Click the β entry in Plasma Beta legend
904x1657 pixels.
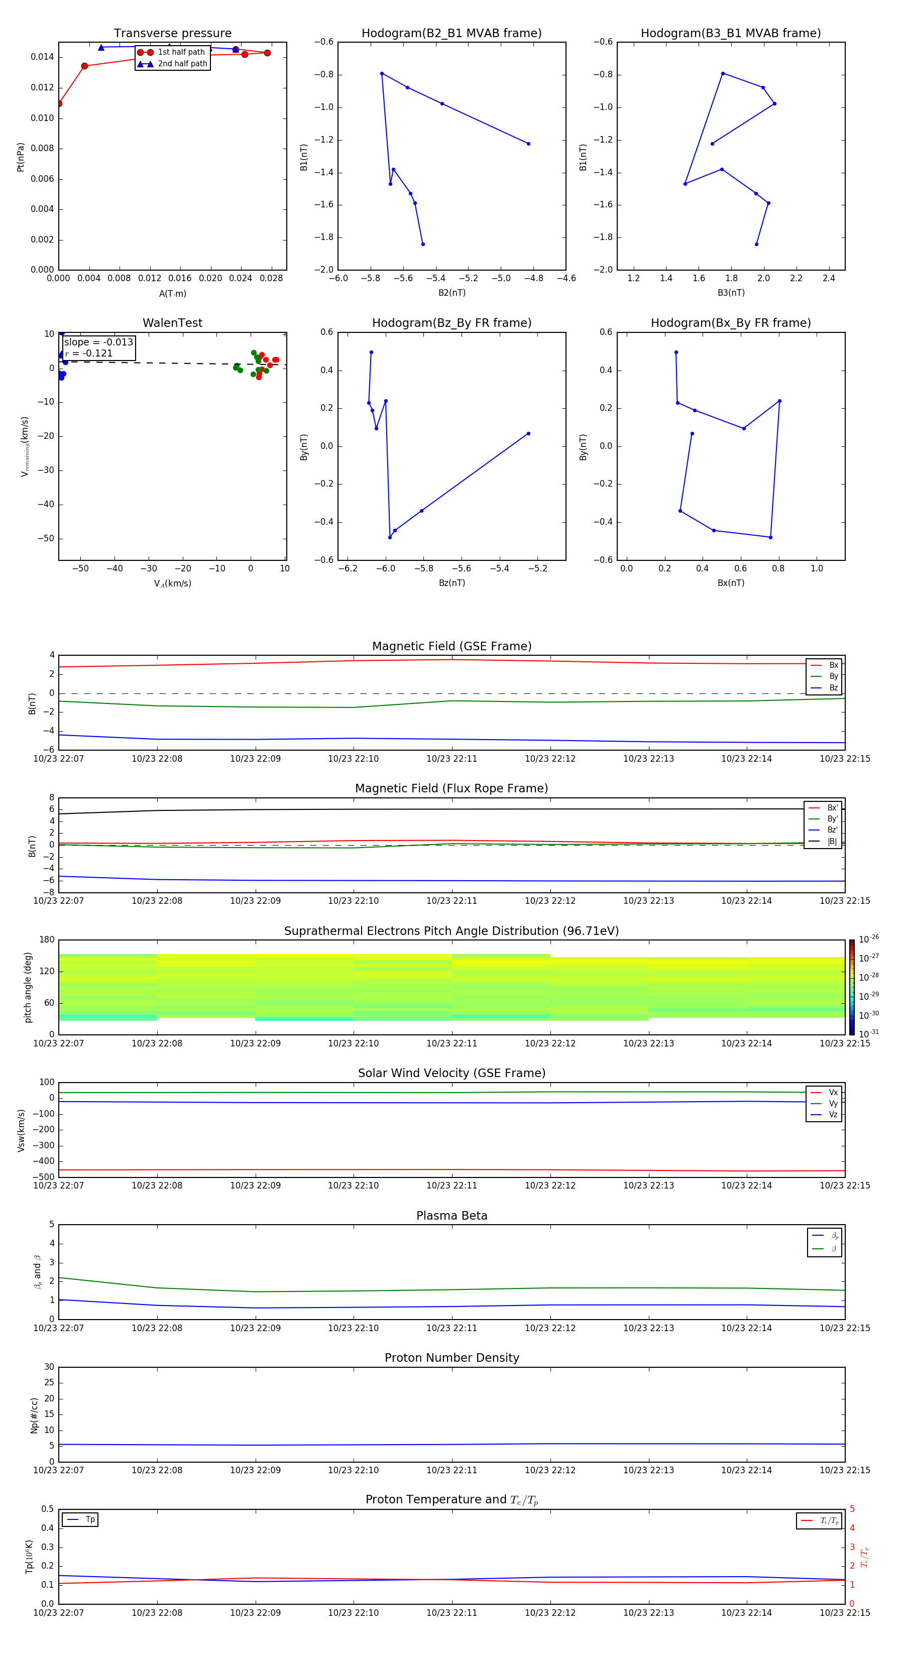pos(825,1249)
